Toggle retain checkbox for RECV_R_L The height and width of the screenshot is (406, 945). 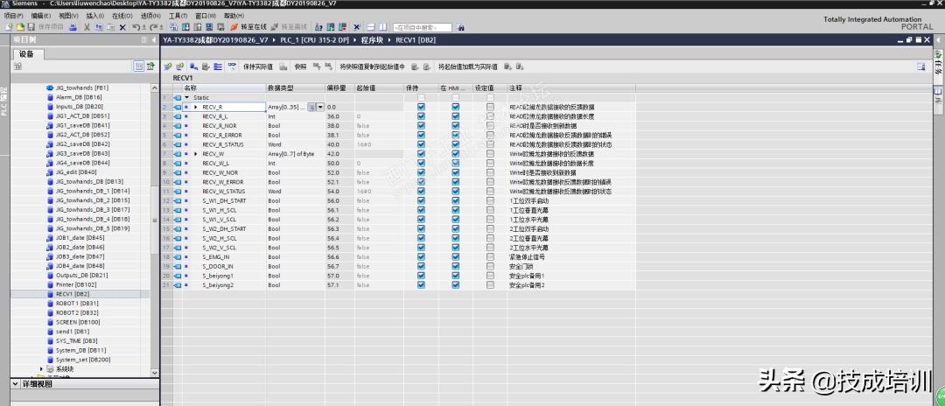click(421, 115)
